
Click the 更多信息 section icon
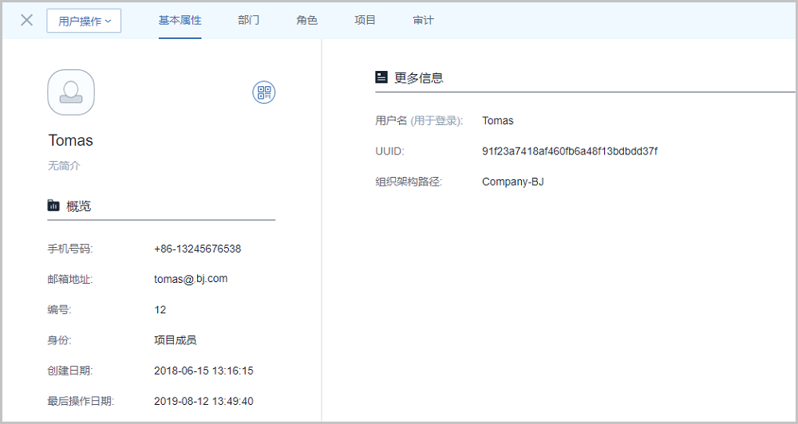[x=381, y=77]
